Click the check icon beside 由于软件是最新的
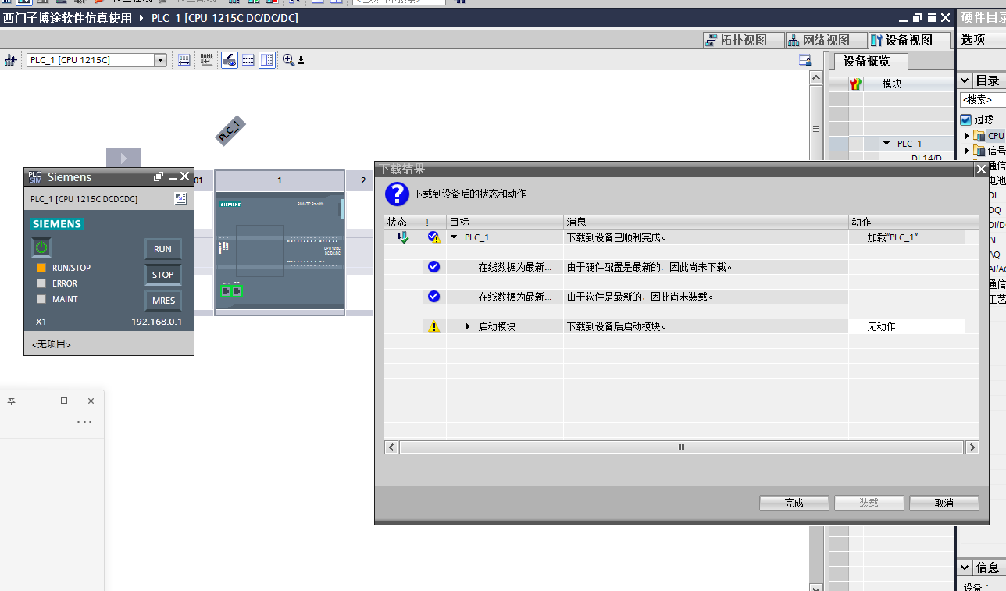 click(434, 297)
